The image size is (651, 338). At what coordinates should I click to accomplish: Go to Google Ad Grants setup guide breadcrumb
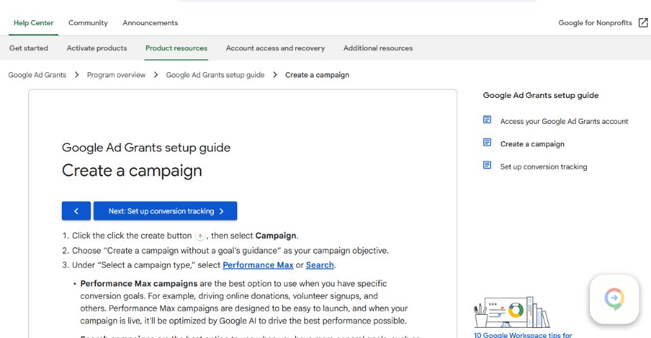tap(215, 75)
